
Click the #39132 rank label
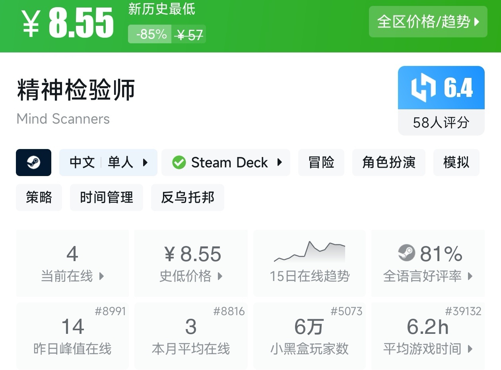pos(463,311)
